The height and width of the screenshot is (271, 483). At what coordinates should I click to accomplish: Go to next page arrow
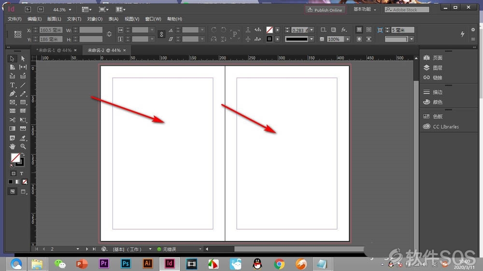click(87, 249)
